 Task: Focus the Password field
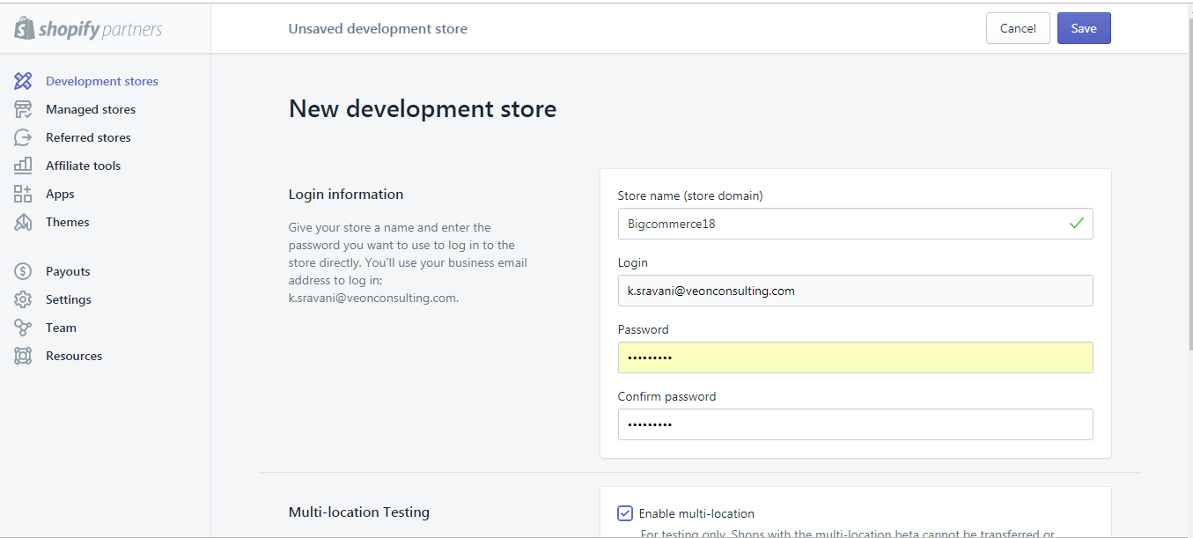coord(856,357)
